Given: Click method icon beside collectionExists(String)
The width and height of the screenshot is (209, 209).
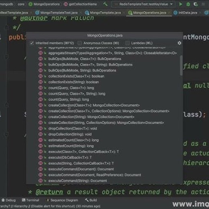Looking at the screenshot, I should (x=41, y=82).
